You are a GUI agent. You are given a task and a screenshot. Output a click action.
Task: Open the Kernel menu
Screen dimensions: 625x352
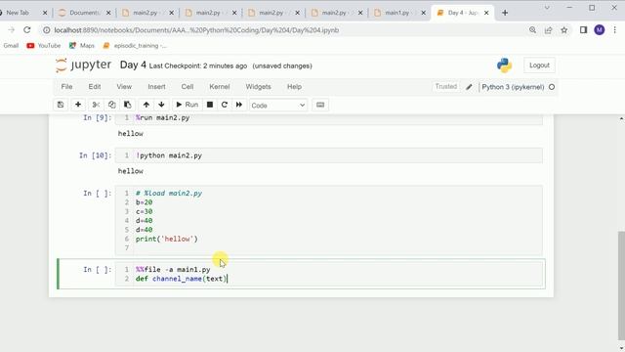click(220, 87)
